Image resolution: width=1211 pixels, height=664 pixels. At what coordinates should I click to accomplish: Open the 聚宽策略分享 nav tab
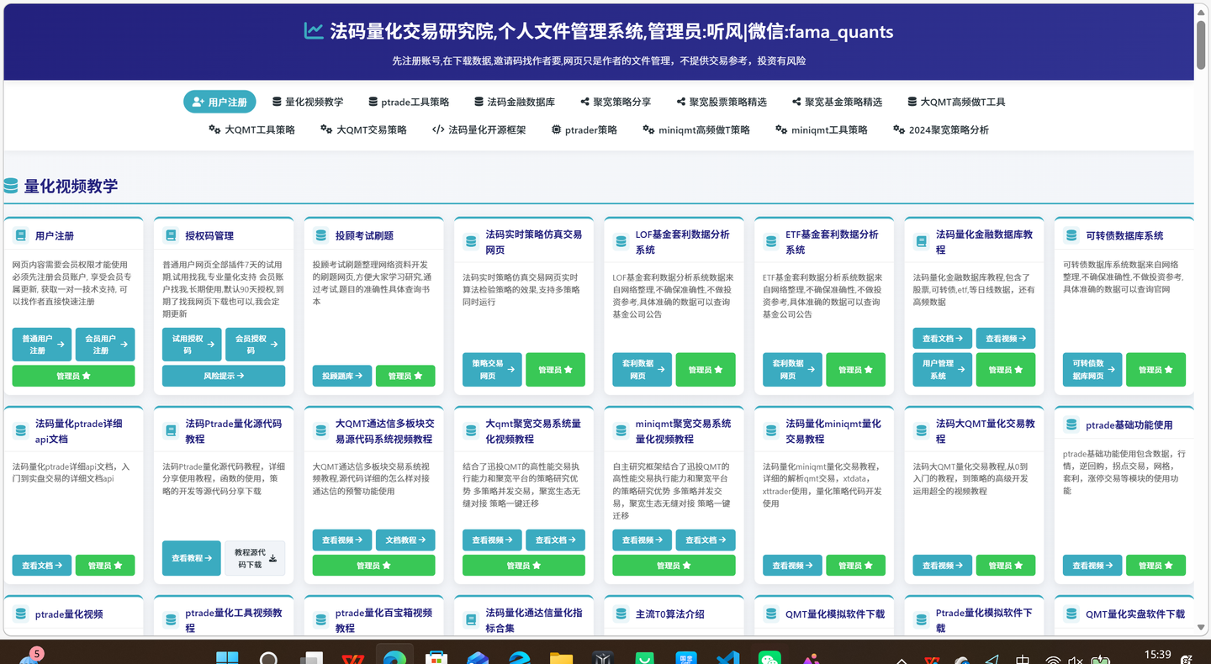pos(616,102)
